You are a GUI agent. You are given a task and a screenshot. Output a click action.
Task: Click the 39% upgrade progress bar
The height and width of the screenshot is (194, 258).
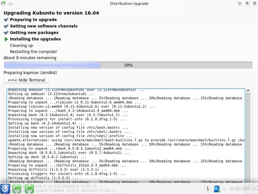coord(128,65)
